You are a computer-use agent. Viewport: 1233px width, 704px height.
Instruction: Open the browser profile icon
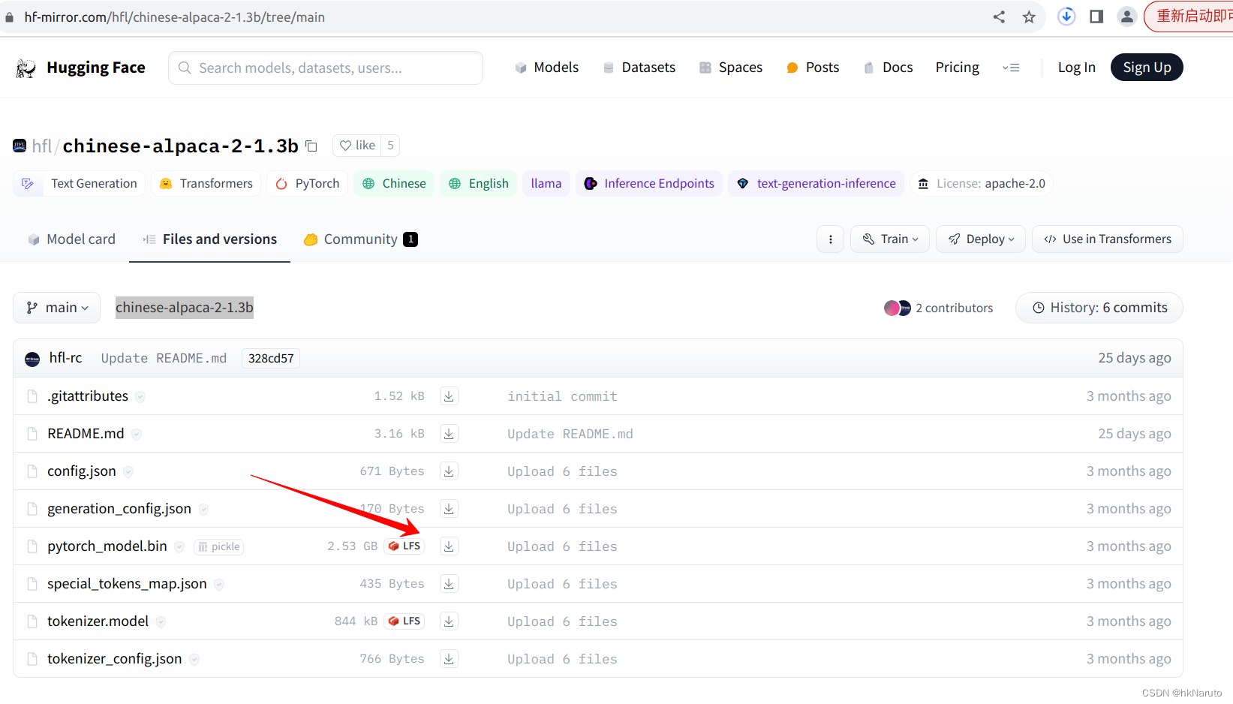(x=1126, y=17)
